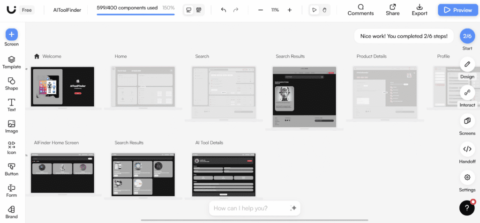Open the Template panel
This screenshot has width=480, height=223.
click(x=12, y=60)
